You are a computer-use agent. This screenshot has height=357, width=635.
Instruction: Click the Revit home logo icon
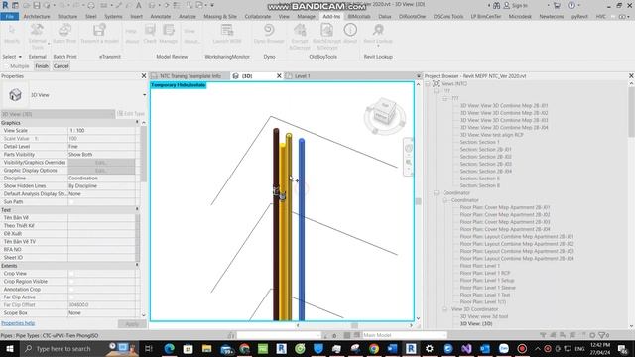click(5, 5)
